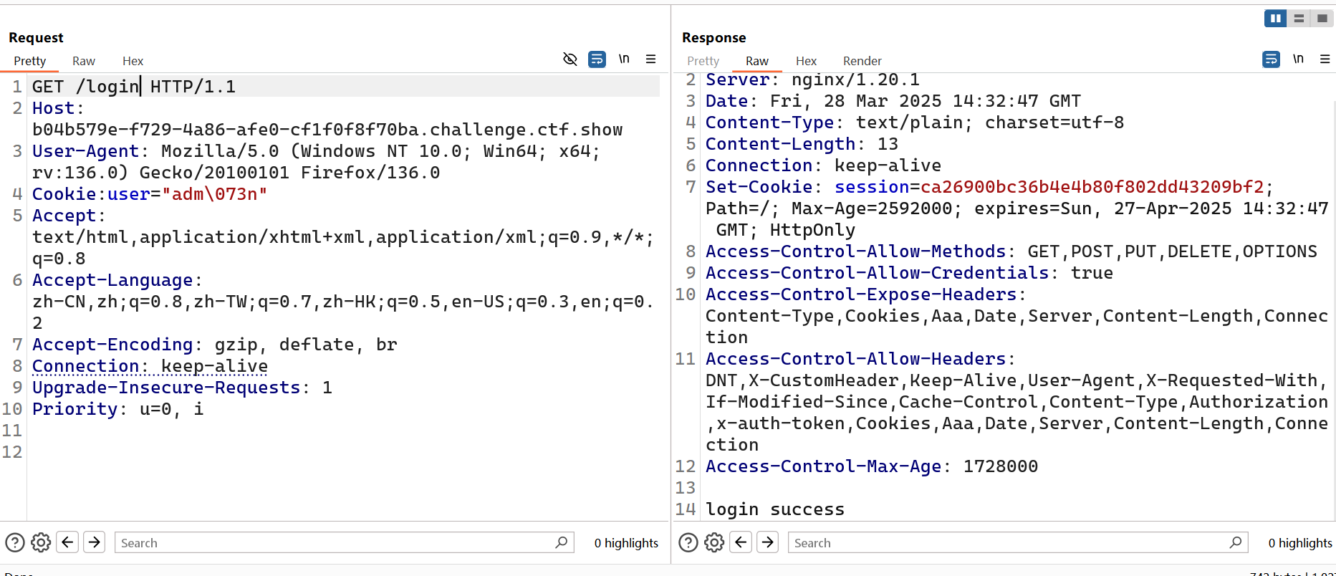Screen dimensions: 1336x576
Task: Click 'Access-Control-Max-Age: 1728000' line
Action: (872, 466)
